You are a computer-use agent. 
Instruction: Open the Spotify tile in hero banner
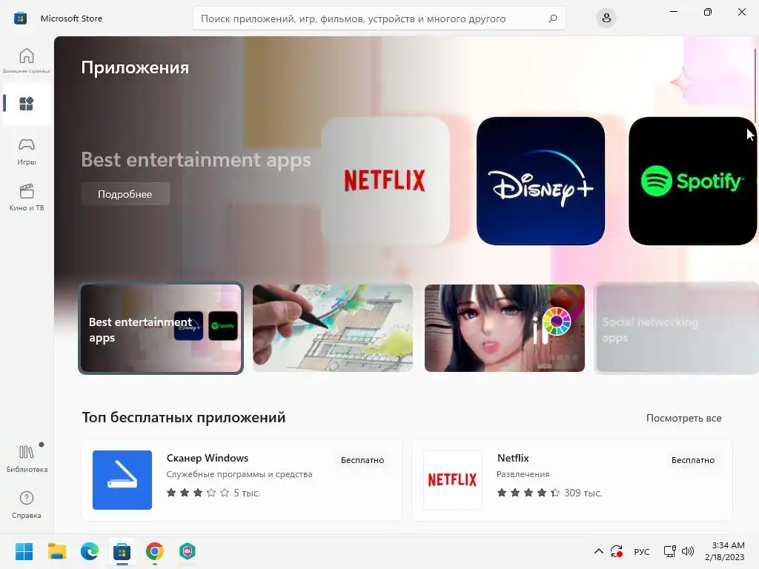[692, 181]
